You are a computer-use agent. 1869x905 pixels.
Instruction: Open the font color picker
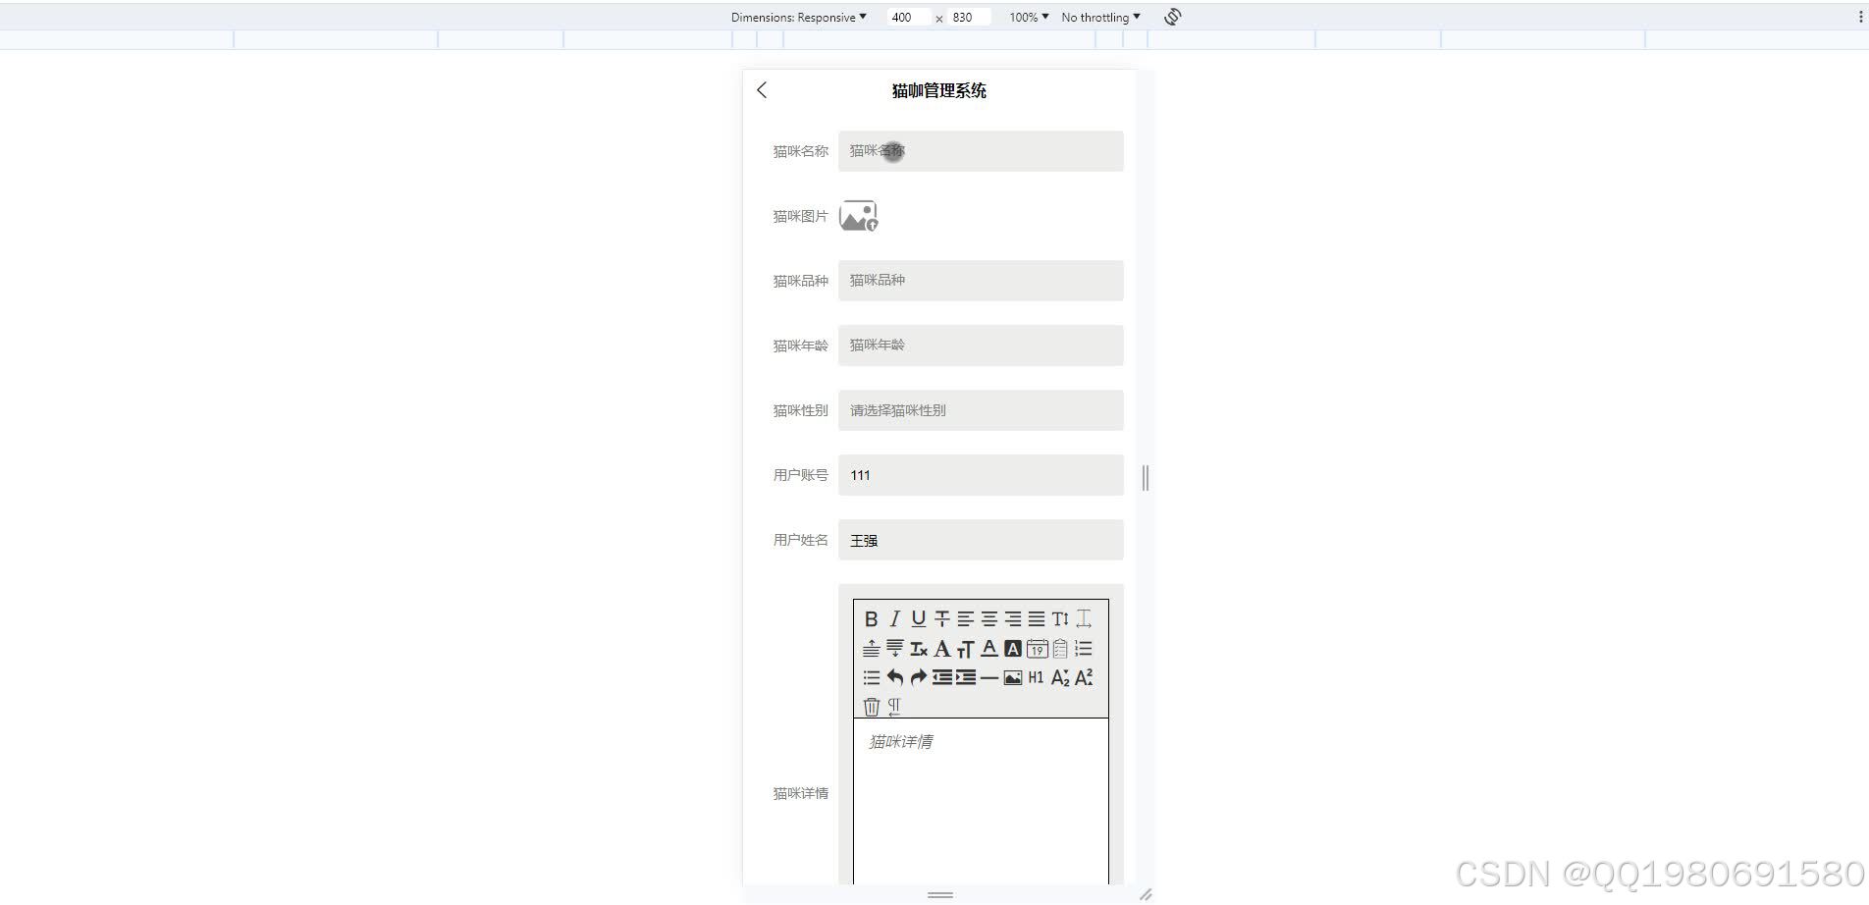(990, 648)
